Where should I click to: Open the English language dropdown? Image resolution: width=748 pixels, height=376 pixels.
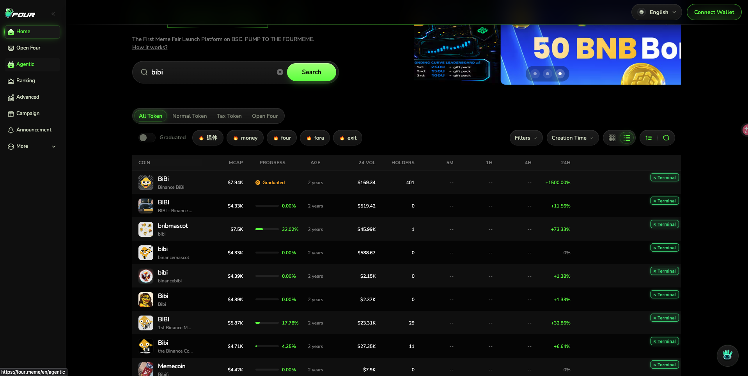(x=657, y=12)
